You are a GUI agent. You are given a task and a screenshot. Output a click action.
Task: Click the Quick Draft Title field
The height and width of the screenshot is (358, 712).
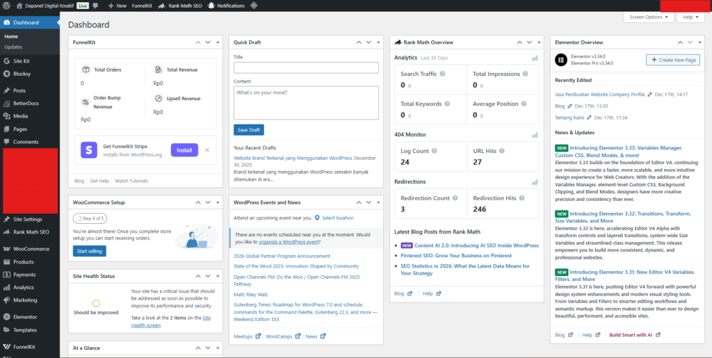point(306,67)
